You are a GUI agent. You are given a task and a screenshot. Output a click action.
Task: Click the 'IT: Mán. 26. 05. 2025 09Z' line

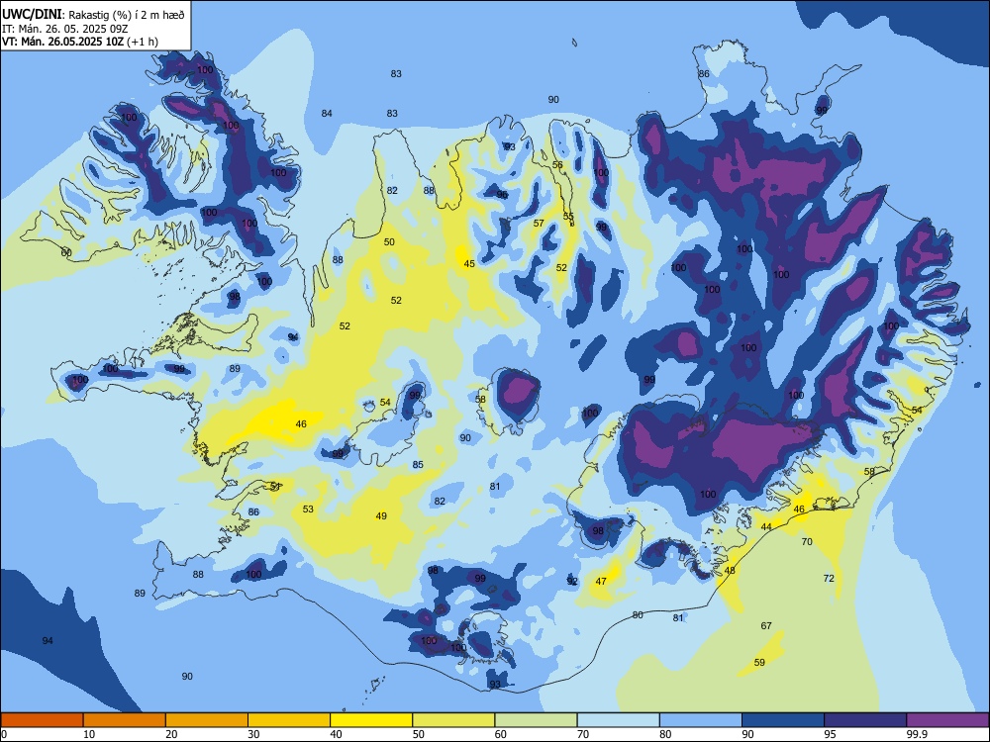[66, 29]
